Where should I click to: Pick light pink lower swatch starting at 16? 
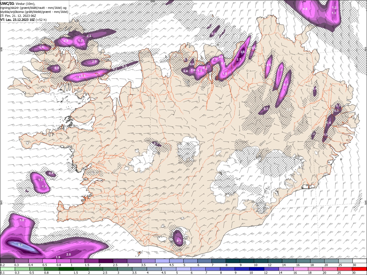pos(301,269)
